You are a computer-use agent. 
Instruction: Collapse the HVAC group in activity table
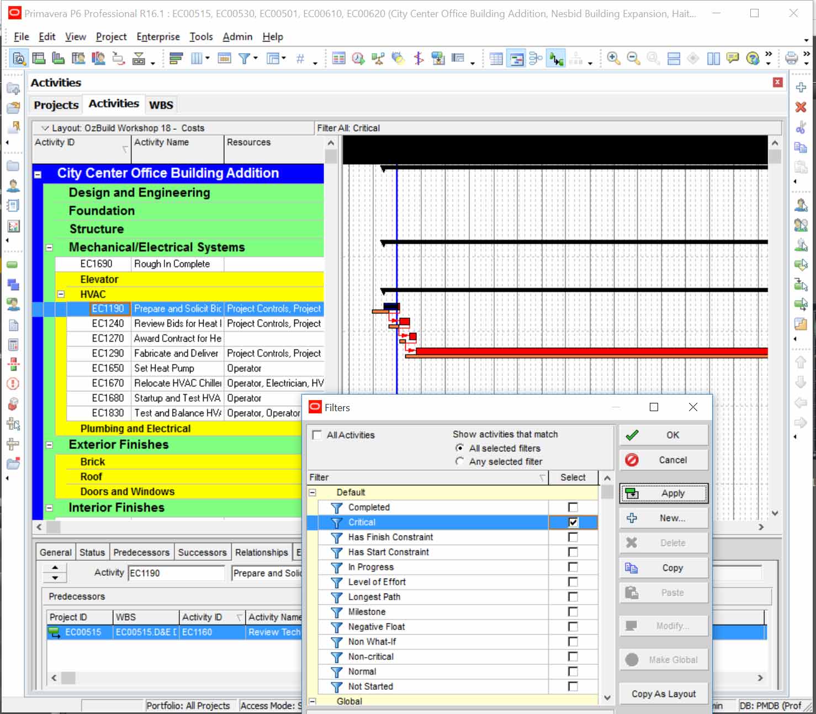[61, 295]
